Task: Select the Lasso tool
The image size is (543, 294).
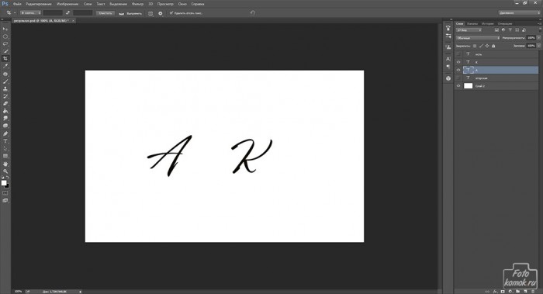Action: point(5,44)
